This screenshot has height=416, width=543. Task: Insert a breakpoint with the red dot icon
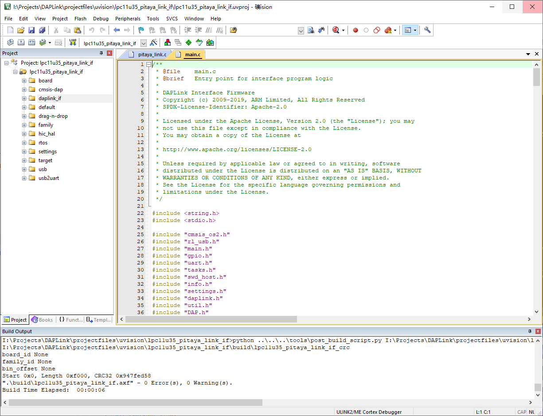(x=355, y=30)
